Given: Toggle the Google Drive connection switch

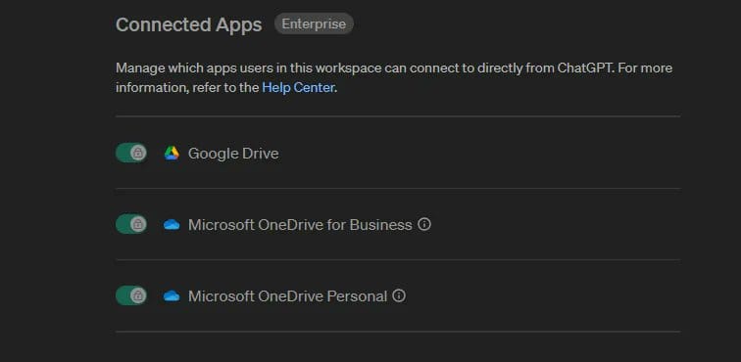Looking at the screenshot, I should pos(131,153).
